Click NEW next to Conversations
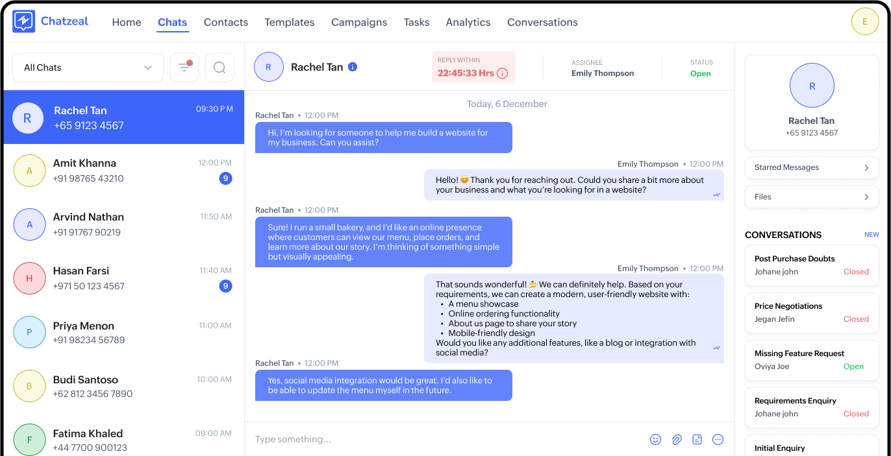Viewport: 891px width, 456px height. coord(872,235)
